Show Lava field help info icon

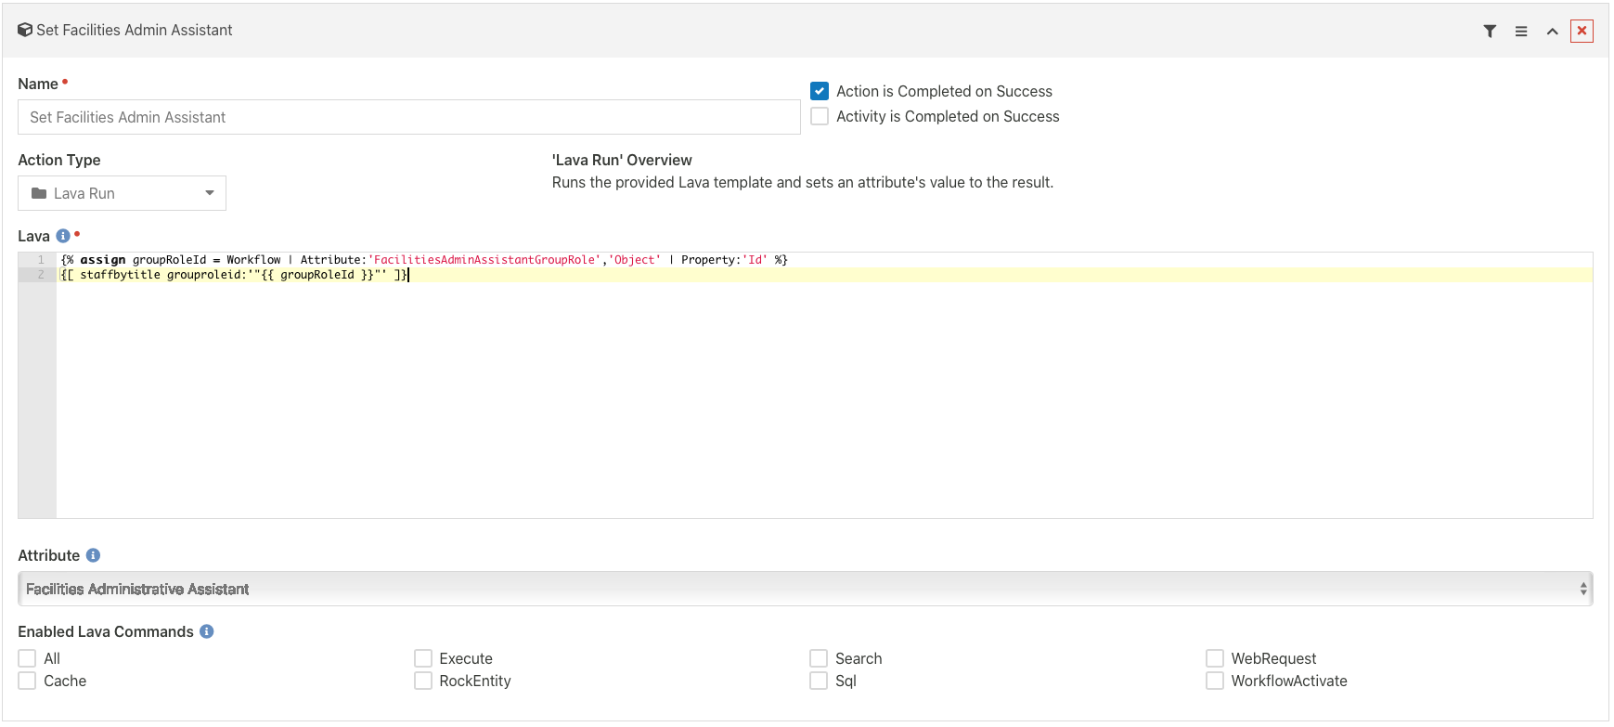pyautogui.click(x=63, y=236)
